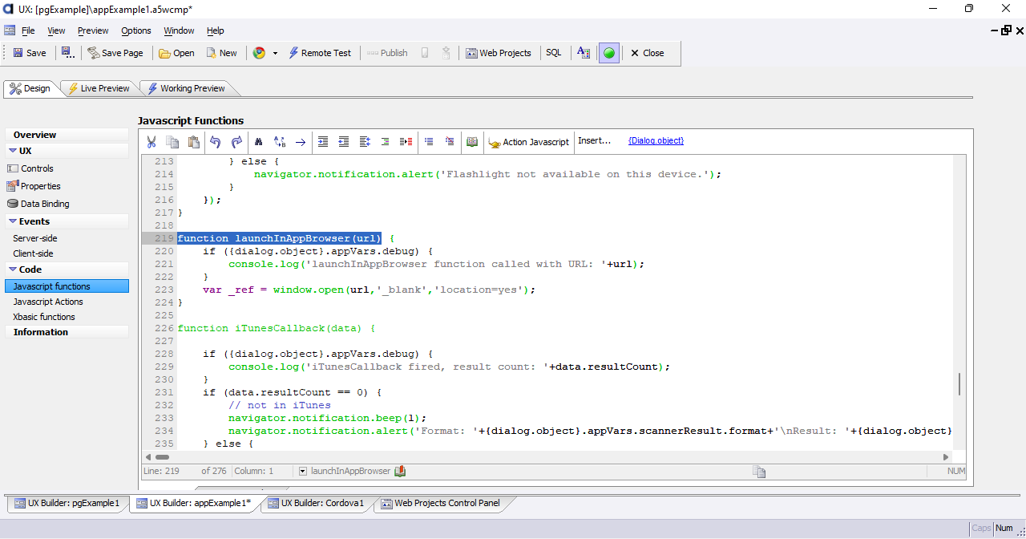Outdent selected code with the outdent icon
This screenshot has height=539, width=1026.
[344, 142]
